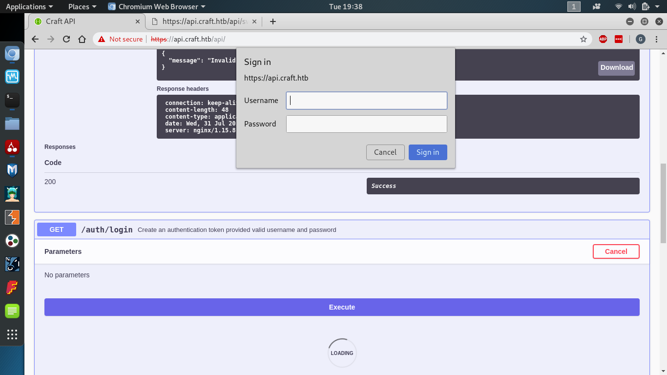Open the Chromium three-dot menu
This screenshot has height=375, width=667.
coord(657,39)
